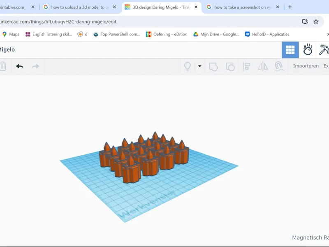Viewport: 329px width, 247px height.
Task: Switch to the printables.com tab
Action: 12,7
